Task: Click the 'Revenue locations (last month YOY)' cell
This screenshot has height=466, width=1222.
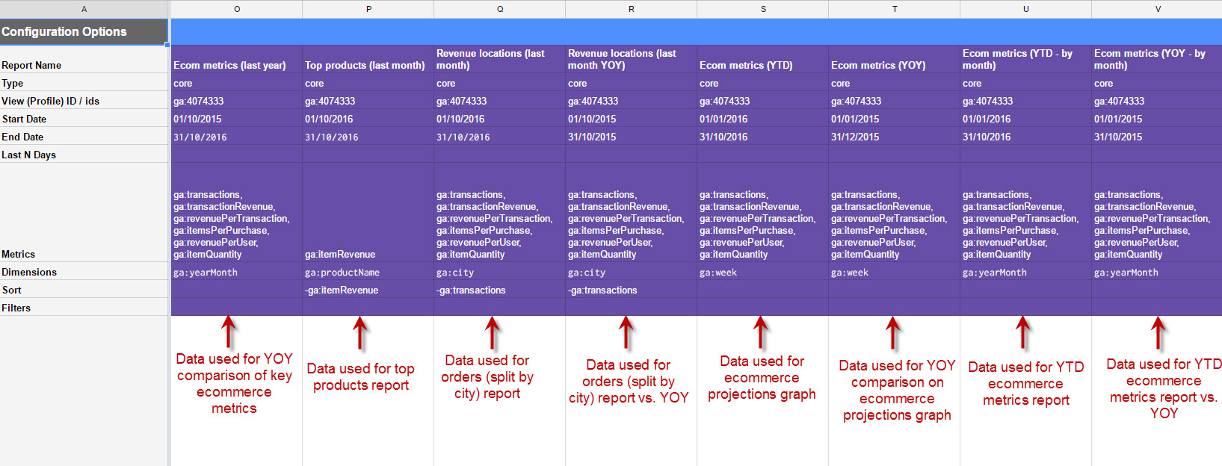Action: pos(632,59)
